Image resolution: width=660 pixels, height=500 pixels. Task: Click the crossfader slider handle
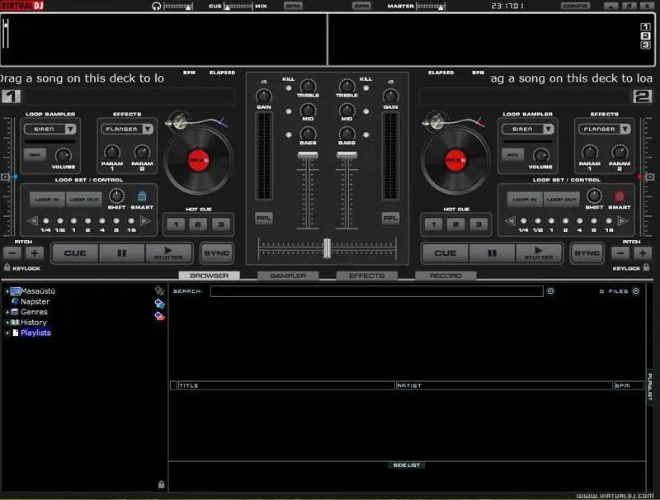click(x=327, y=248)
